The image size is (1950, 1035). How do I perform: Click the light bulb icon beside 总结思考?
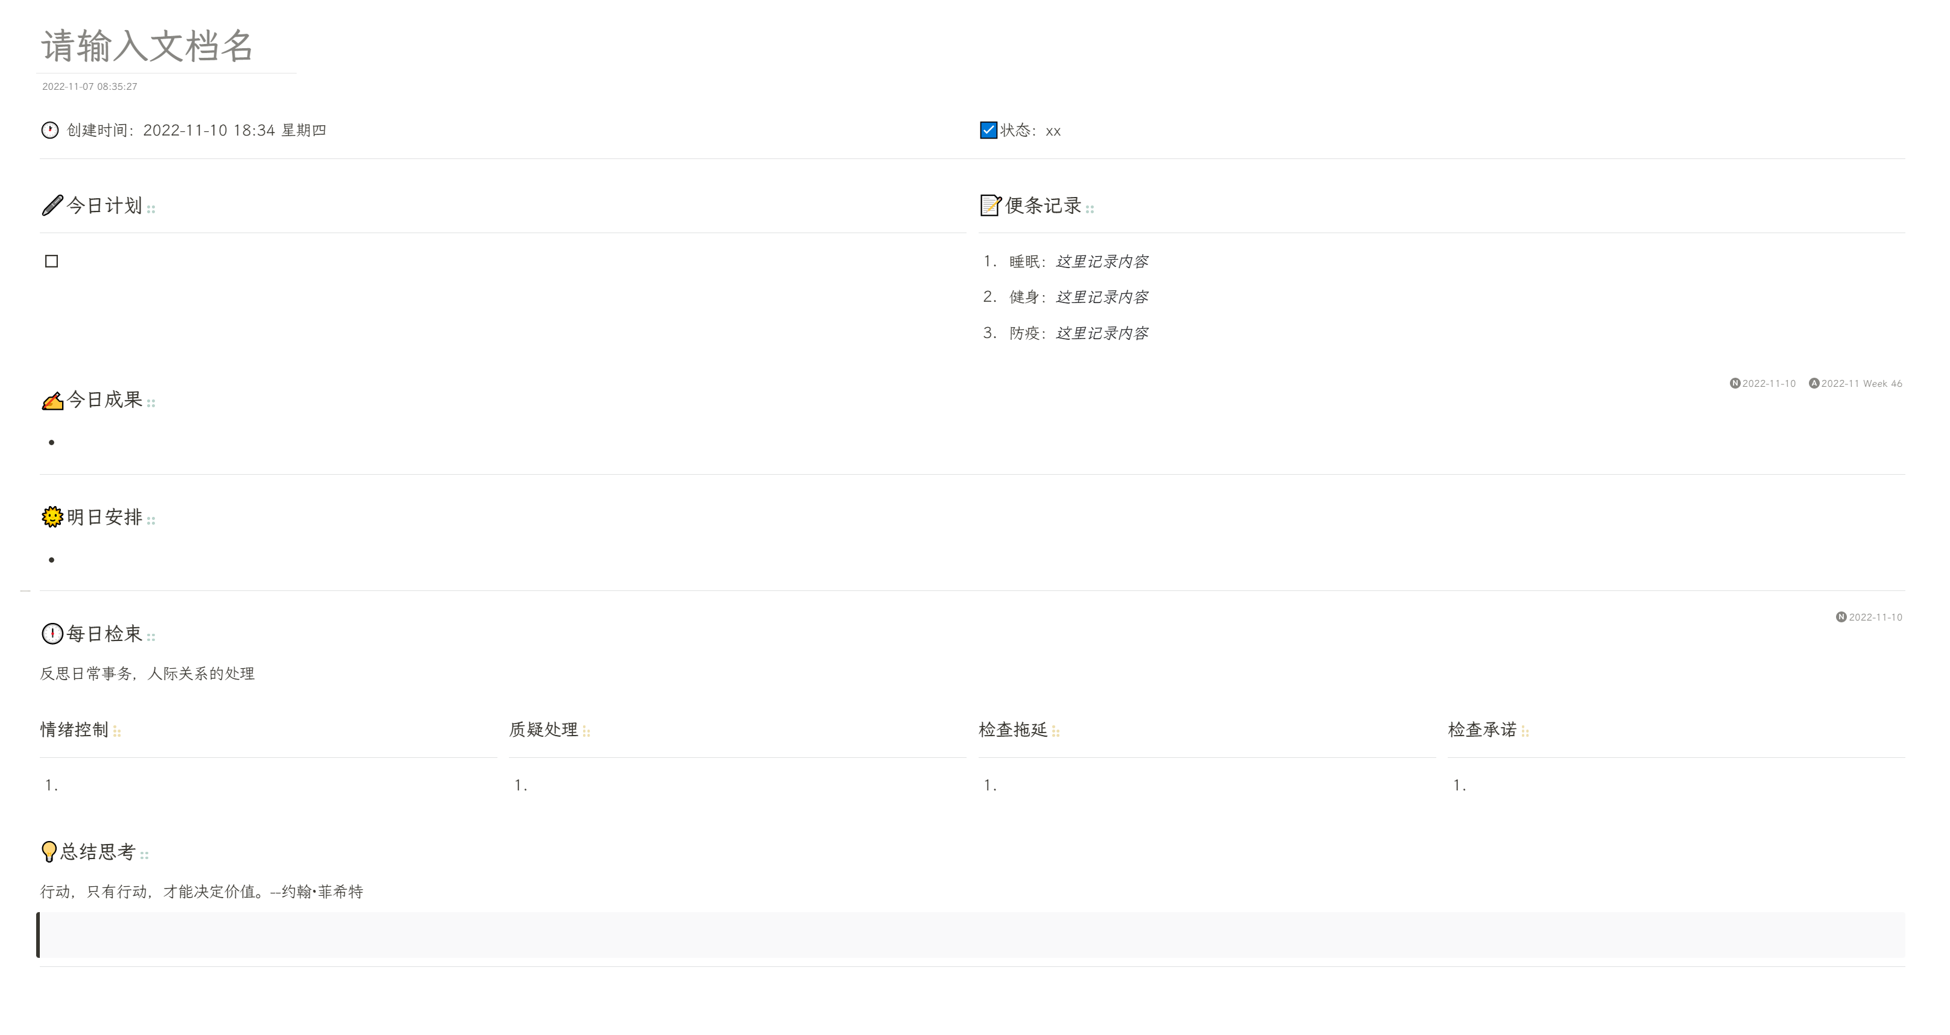pos(49,852)
